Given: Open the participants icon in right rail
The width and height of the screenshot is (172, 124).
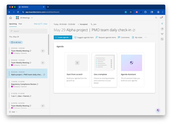Looking at the screenshot, I should point(162,34).
